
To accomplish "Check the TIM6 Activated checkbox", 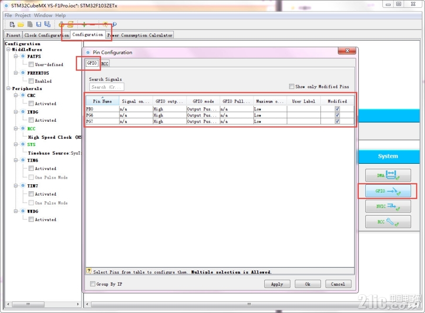I will tap(31, 168).
